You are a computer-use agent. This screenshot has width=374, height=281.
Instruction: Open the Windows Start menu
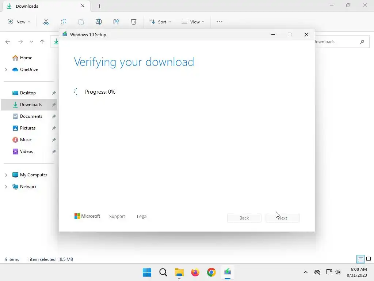tap(147, 272)
